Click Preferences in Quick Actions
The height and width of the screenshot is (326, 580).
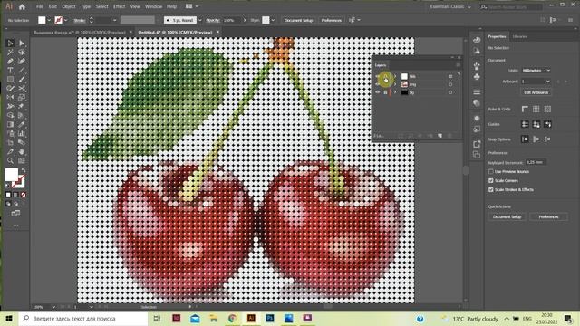[548, 217]
